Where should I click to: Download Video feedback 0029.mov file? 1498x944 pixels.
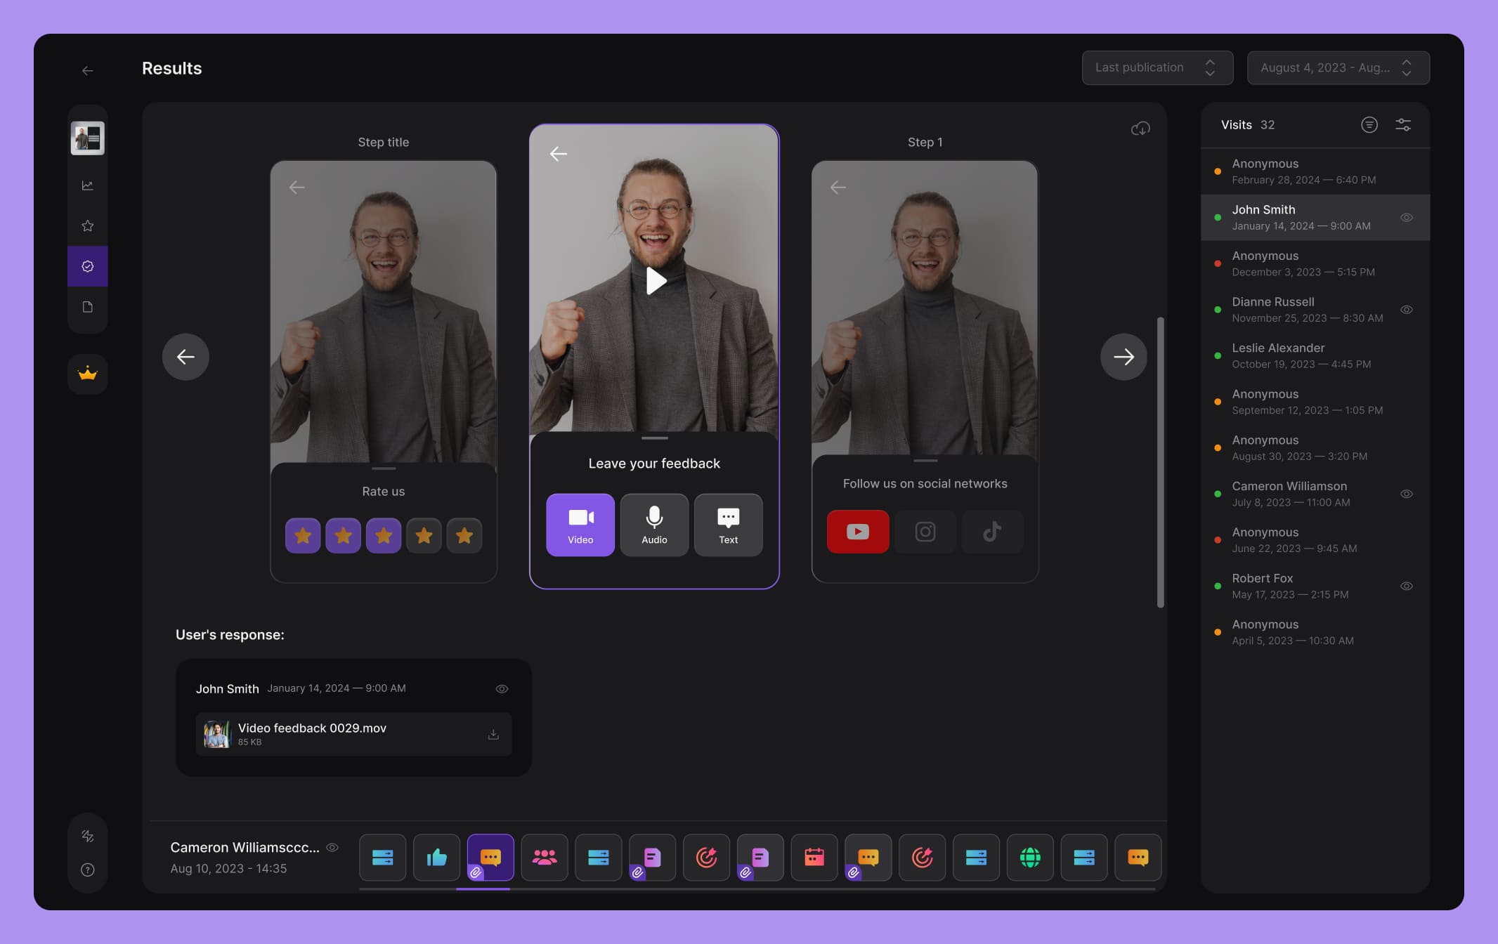493,735
